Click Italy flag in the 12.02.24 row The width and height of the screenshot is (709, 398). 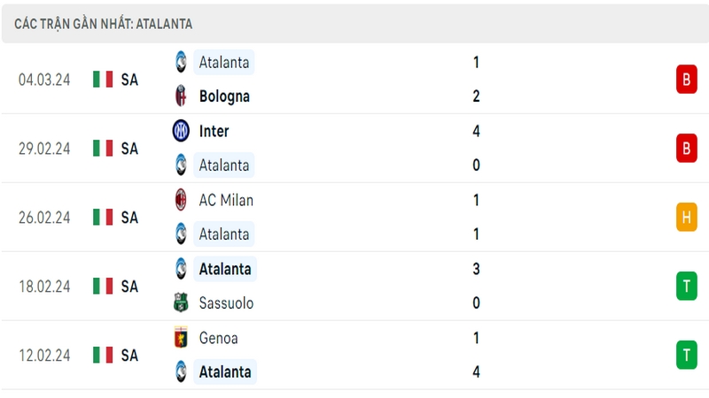tap(103, 355)
